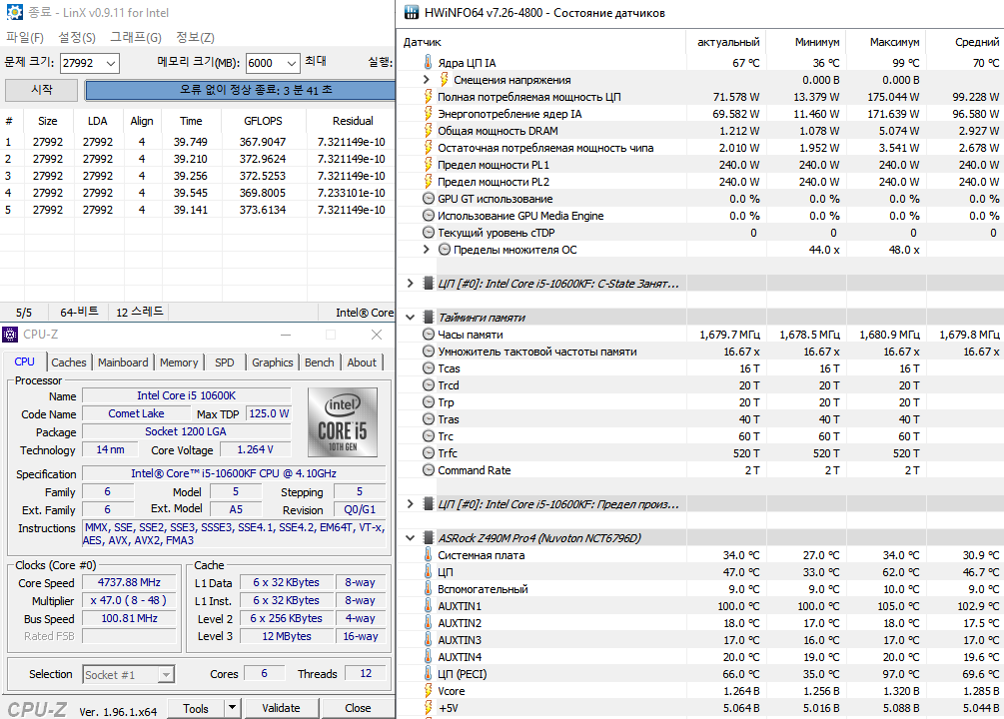This screenshot has height=719, width=1004.
Task: Click the GFLOPS column header in LinX
Action: pos(263,121)
